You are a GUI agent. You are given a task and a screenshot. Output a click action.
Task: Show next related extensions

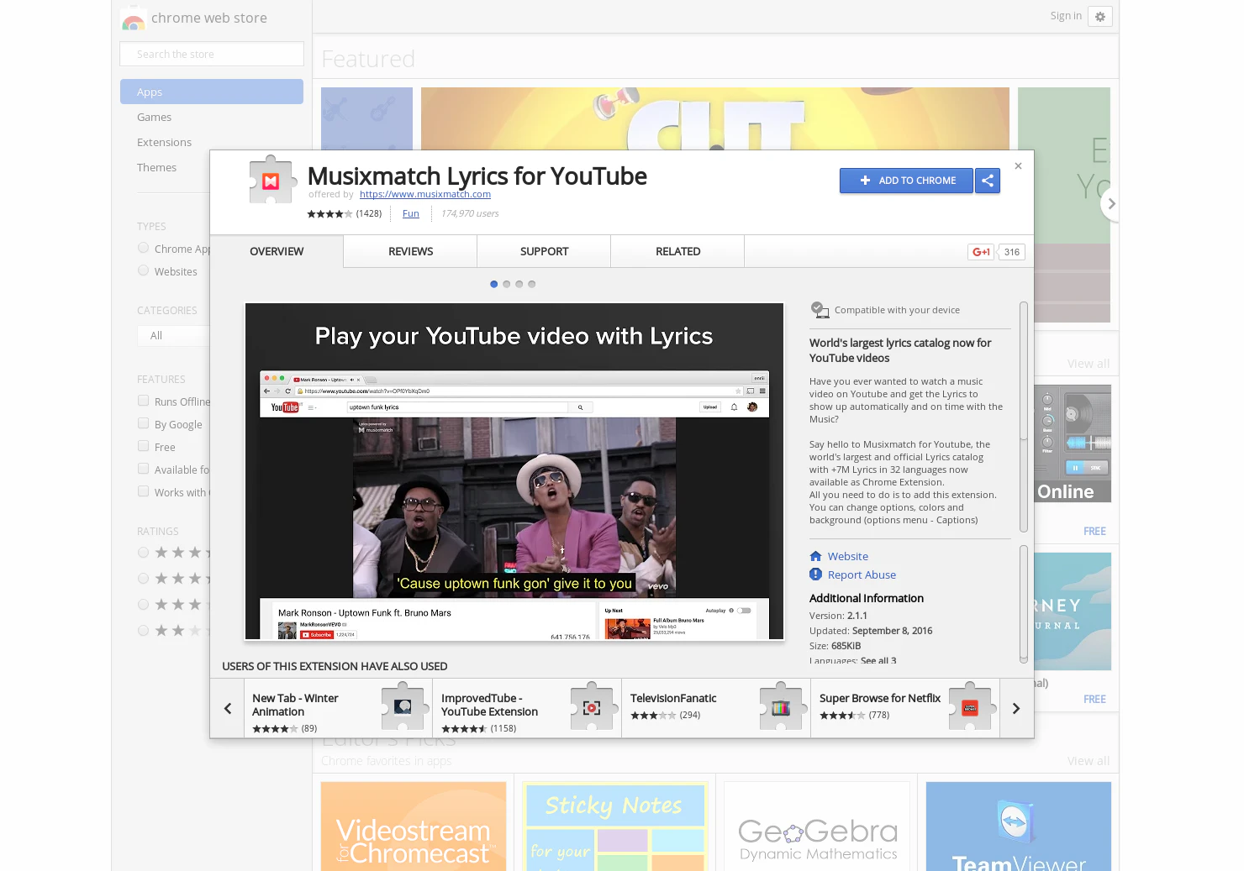[x=1016, y=708]
